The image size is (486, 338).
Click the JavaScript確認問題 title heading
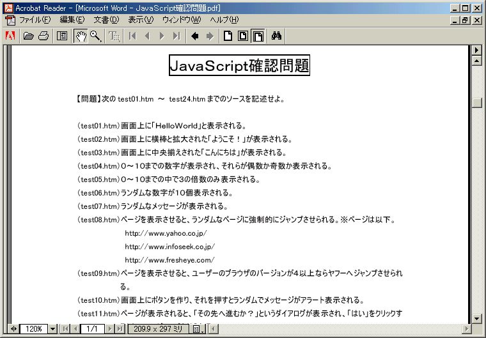pos(239,65)
